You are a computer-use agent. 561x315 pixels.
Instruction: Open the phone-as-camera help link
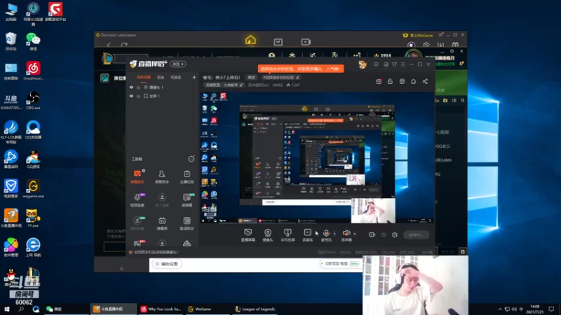156,252
